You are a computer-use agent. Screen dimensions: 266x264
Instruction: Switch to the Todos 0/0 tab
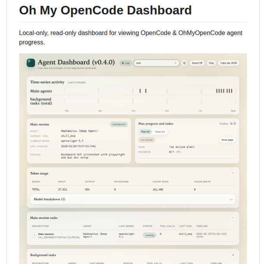(x=160, y=132)
